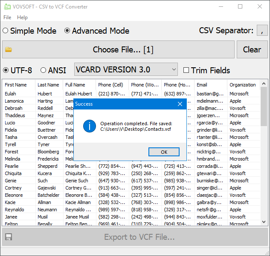Click the Maynez last name cell
The height and width of the screenshot is (256, 270).
click(46, 115)
